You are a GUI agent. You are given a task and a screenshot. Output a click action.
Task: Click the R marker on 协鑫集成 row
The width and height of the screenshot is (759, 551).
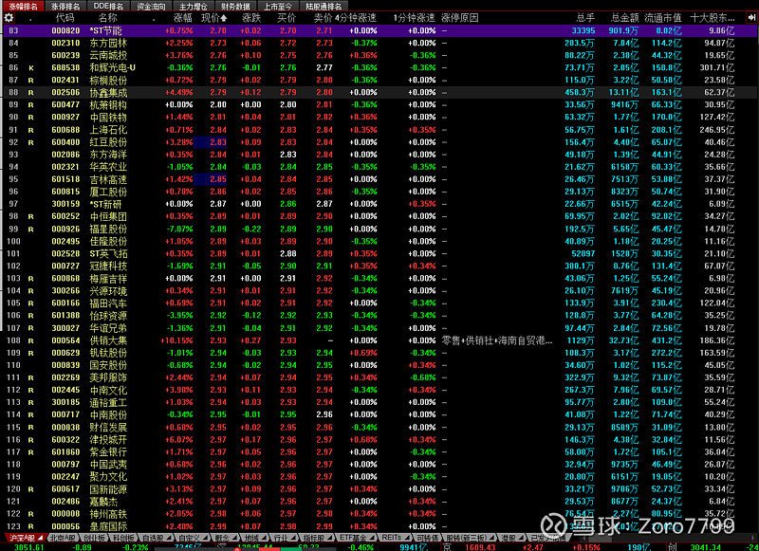31,93
